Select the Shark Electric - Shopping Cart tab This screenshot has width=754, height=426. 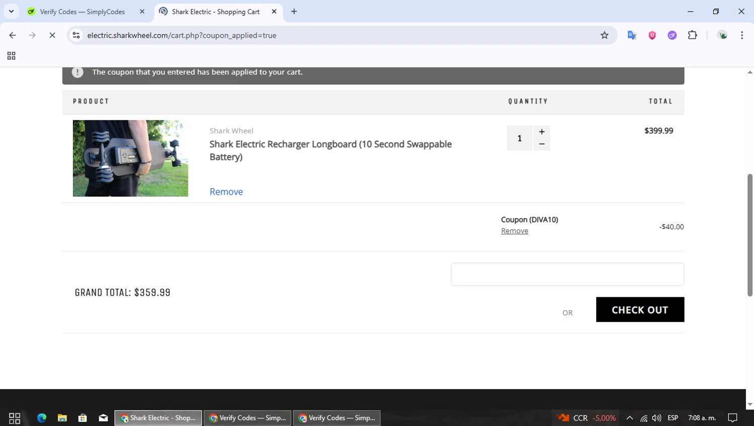[216, 12]
